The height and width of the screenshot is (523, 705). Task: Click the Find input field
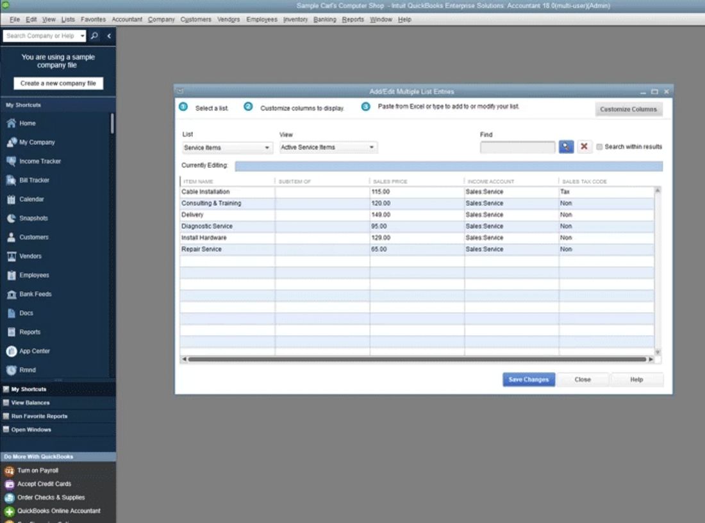[x=517, y=147]
